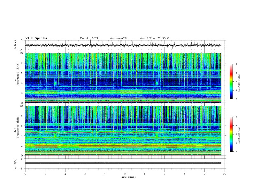This screenshot has width=253, height=195.
Task: Click the lower colorbar "log(PSD)(V²/Hz)" label
Action: (239, 136)
